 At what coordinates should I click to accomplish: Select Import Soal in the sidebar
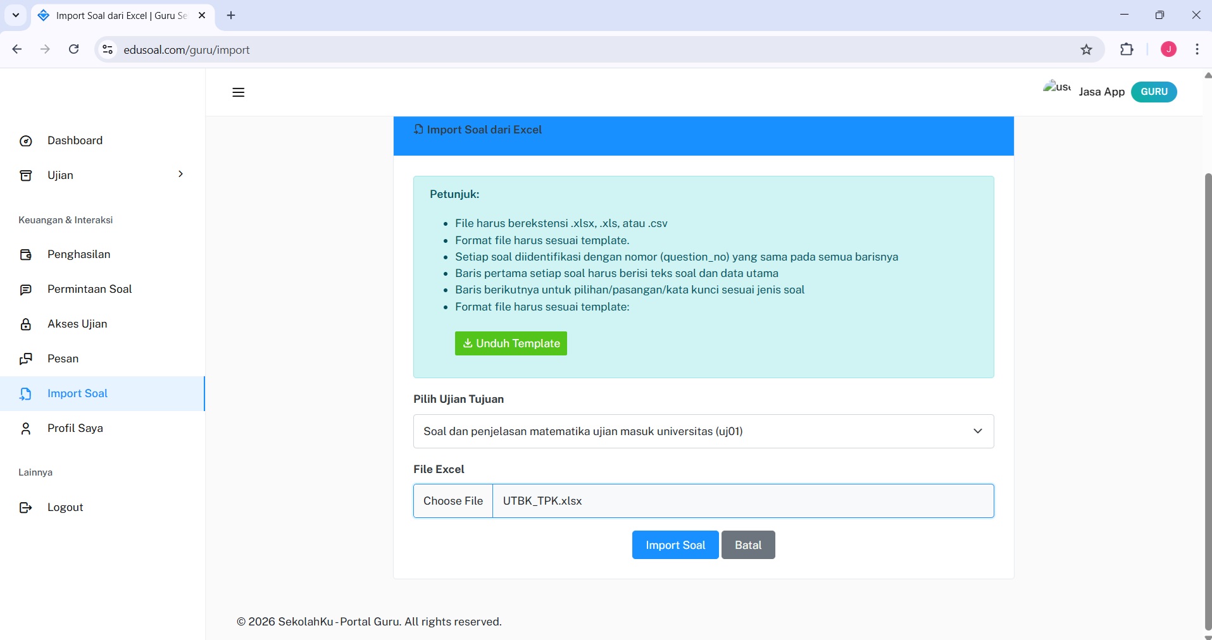pos(77,393)
